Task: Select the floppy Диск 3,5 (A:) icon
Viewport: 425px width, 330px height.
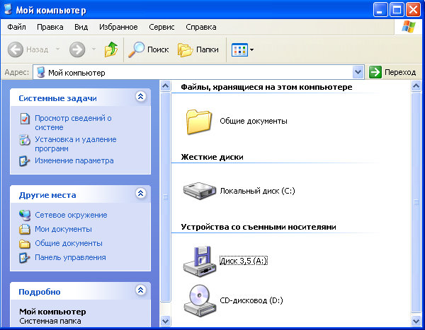Action: [x=200, y=261]
